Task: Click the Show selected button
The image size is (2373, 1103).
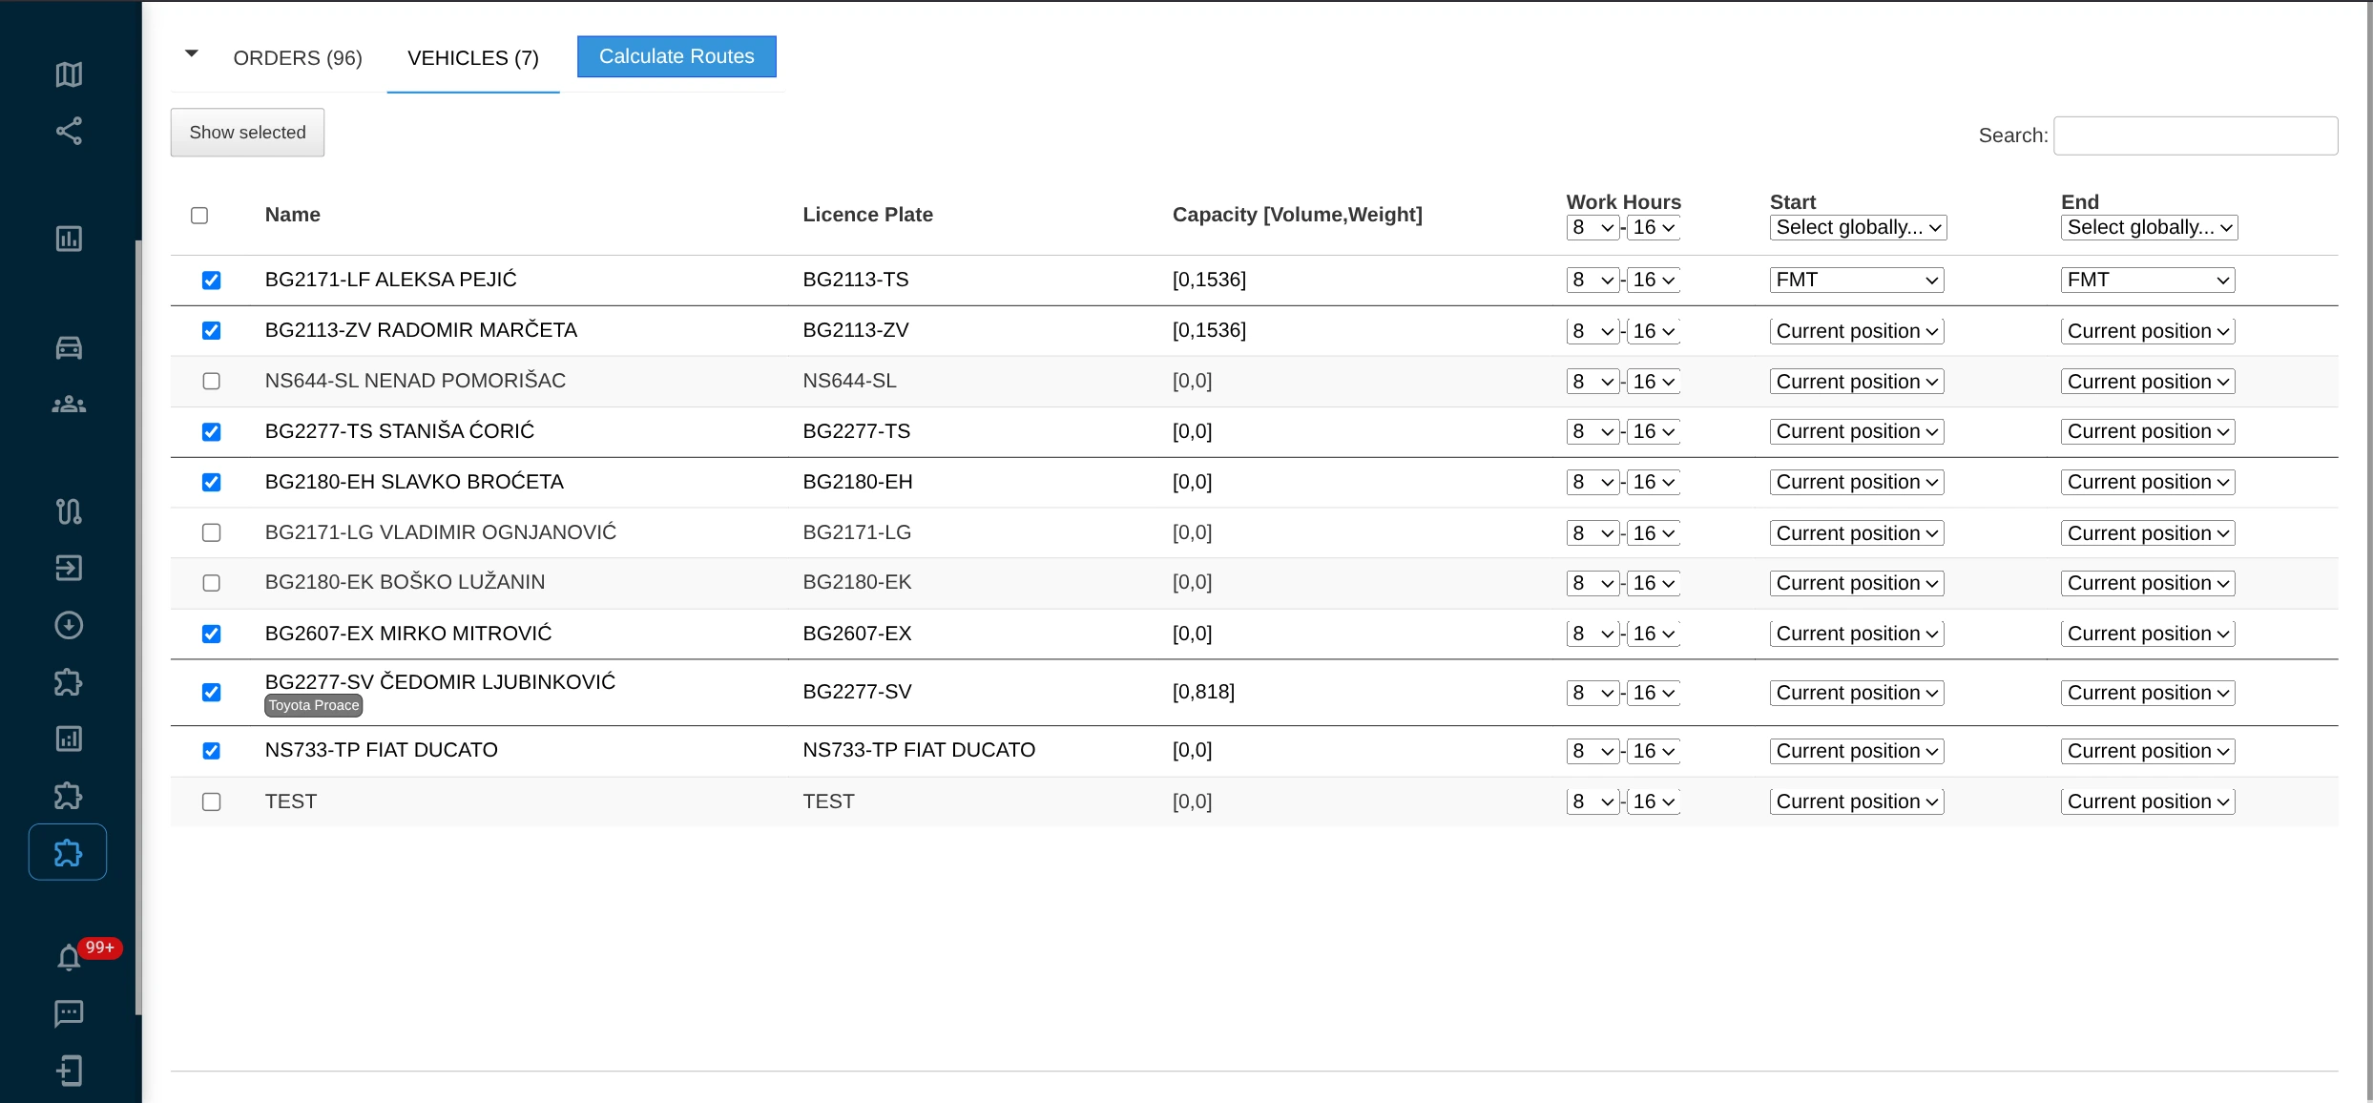Action: coord(247,133)
